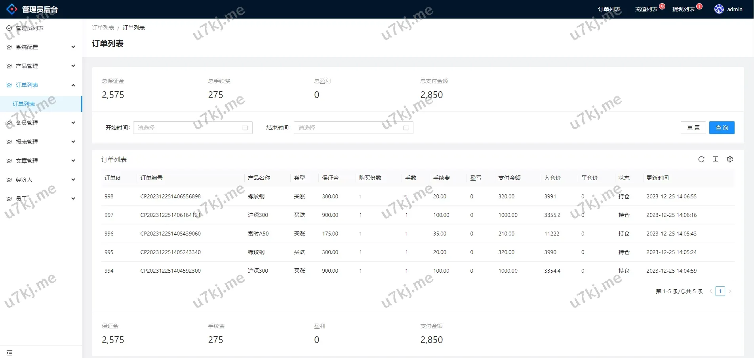Image resolution: width=754 pixels, height=358 pixels.
Task: Expand the 系统配置 sidebar menu
Action: tap(41, 47)
